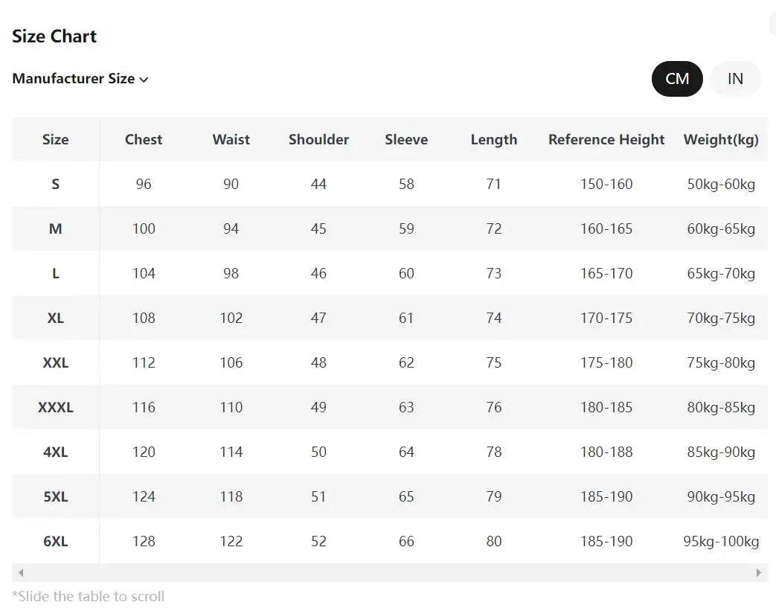Click the 4XL chest value 120
The width and height of the screenshot is (776, 608).
click(x=144, y=452)
